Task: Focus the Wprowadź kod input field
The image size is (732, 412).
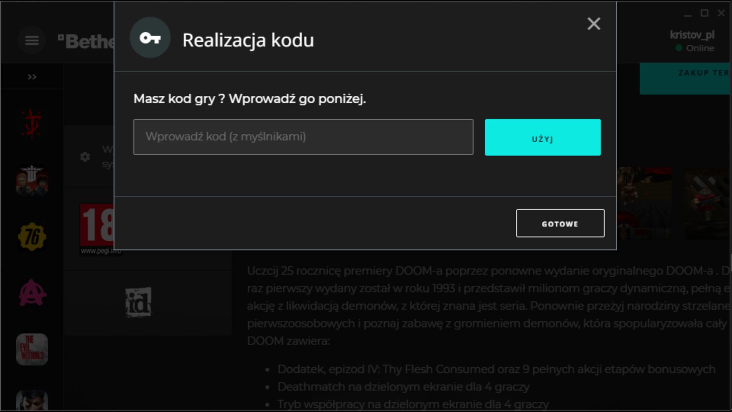Action: (x=303, y=137)
